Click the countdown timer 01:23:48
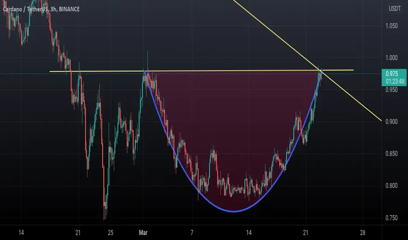The image size is (408, 240). pos(395,82)
